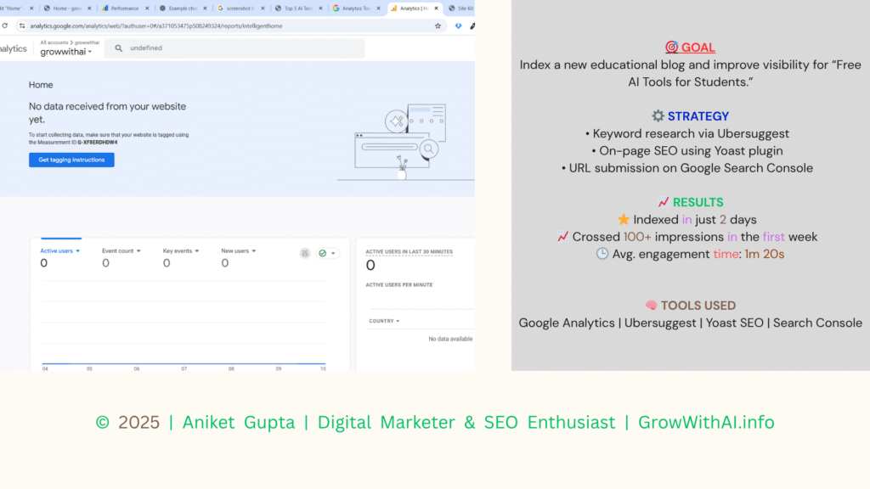Click the search magnifier in the Analytics search bar

tap(117, 48)
